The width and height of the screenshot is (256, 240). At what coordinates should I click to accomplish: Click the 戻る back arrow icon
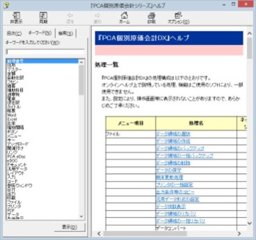click(70, 15)
